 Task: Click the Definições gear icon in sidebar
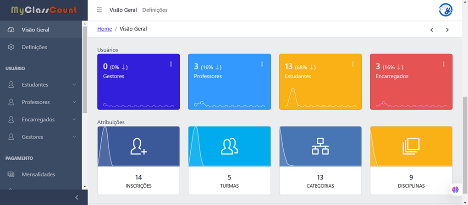pos(11,47)
